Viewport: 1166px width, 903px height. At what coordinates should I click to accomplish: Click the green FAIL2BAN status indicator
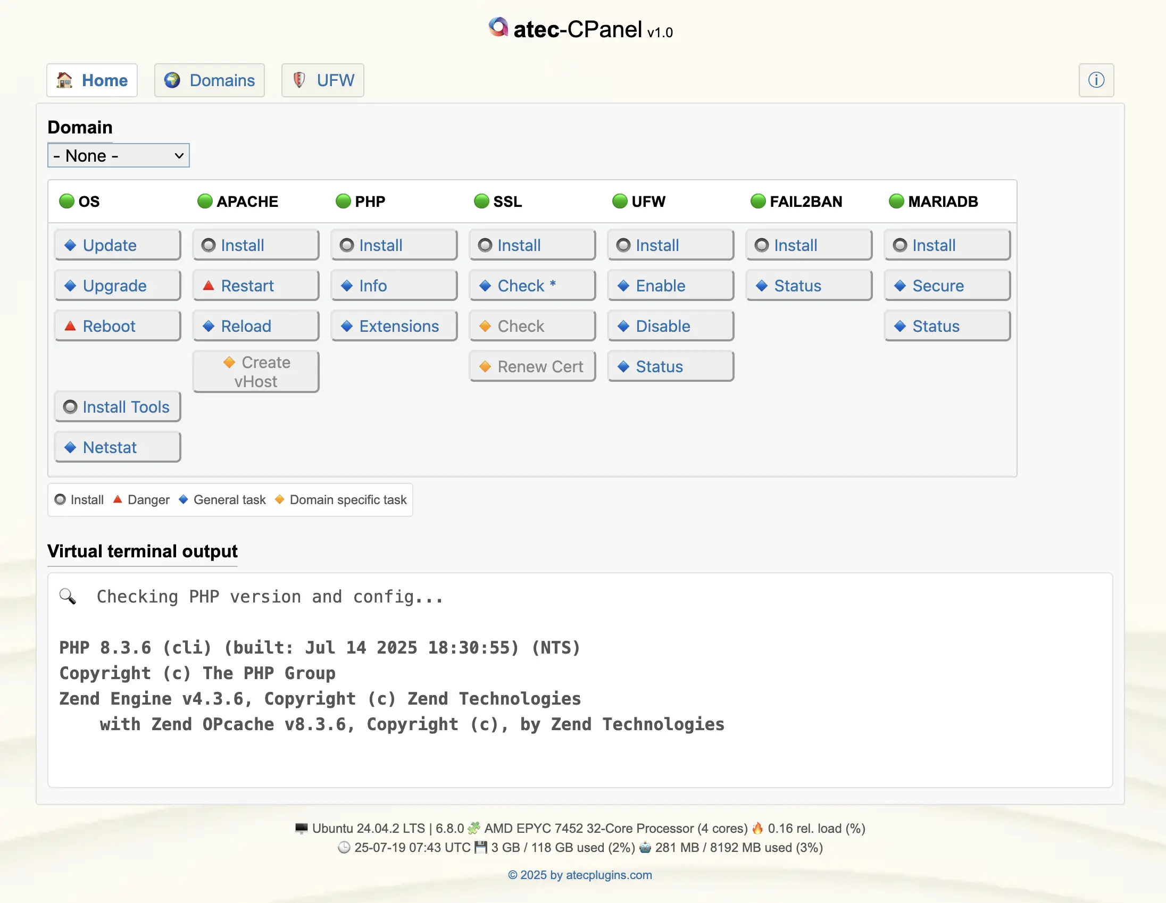758,201
